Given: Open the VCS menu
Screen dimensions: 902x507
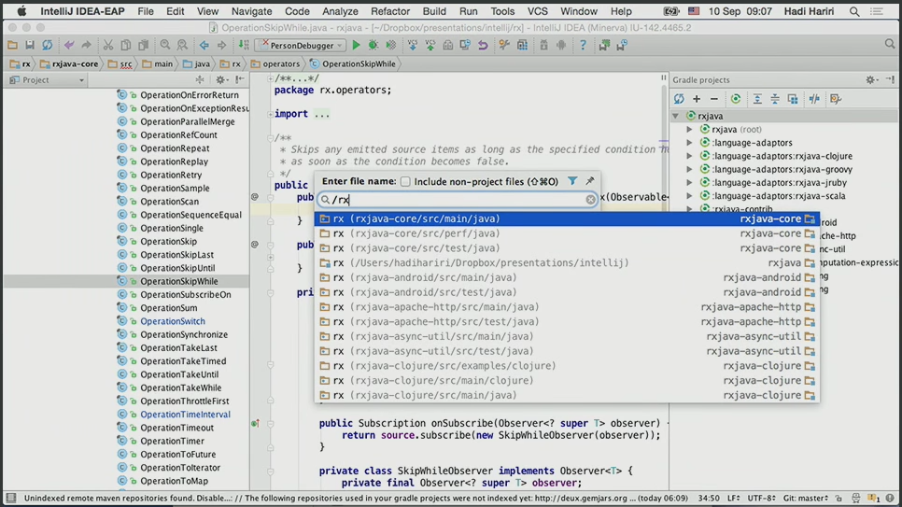Looking at the screenshot, I should click(x=537, y=11).
